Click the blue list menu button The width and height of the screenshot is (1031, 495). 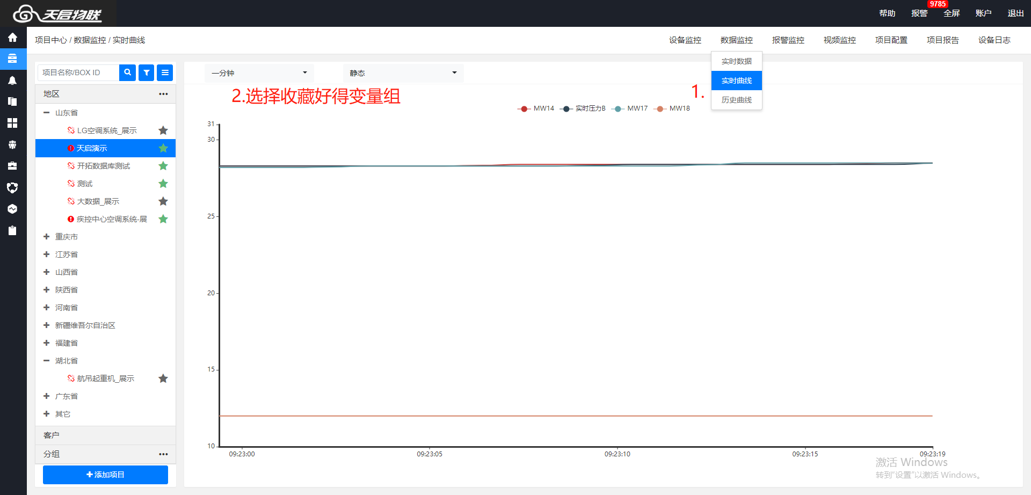[x=165, y=72]
